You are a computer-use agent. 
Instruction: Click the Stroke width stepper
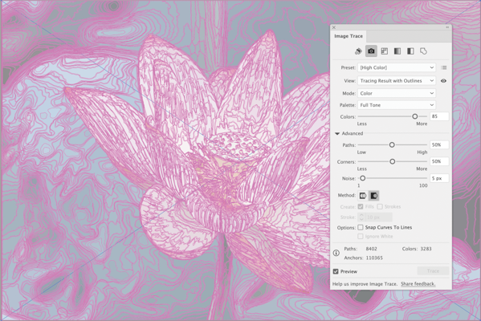click(x=361, y=217)
